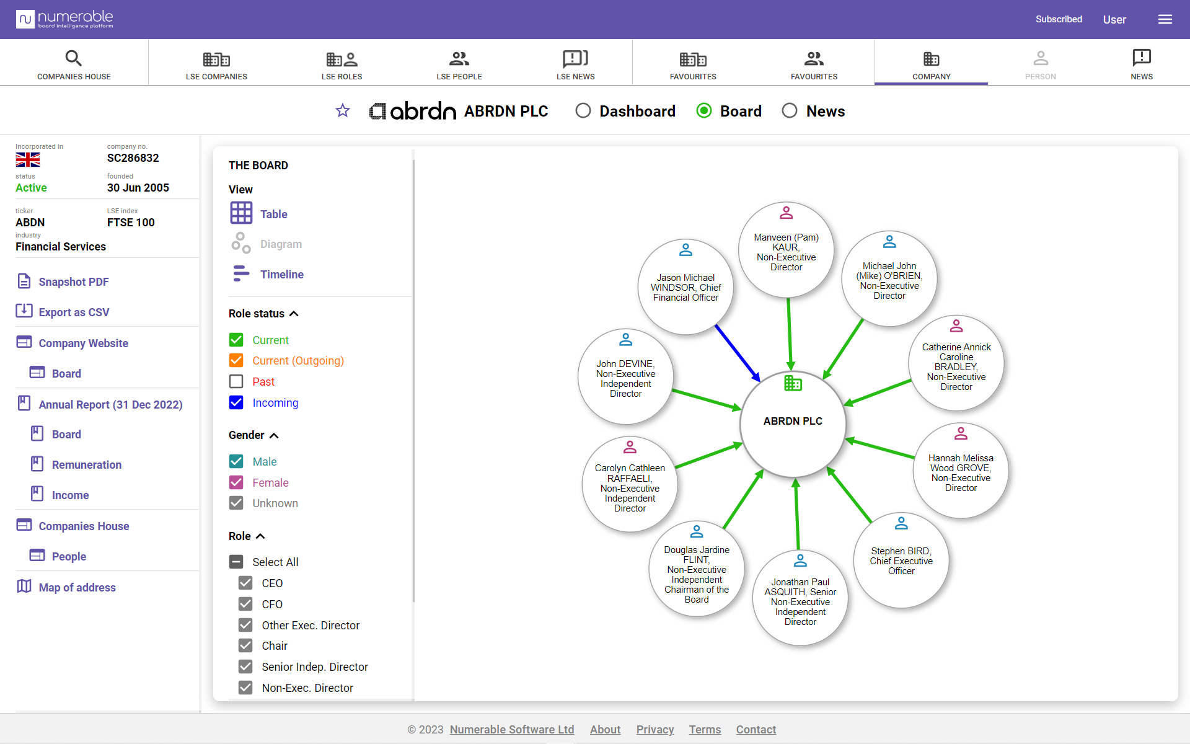Viewport: 1190px width, 744px height.
Task: Click the ABRDN PLC building icon in diagram
Action: pyautogui.click(x=793, y=383)
